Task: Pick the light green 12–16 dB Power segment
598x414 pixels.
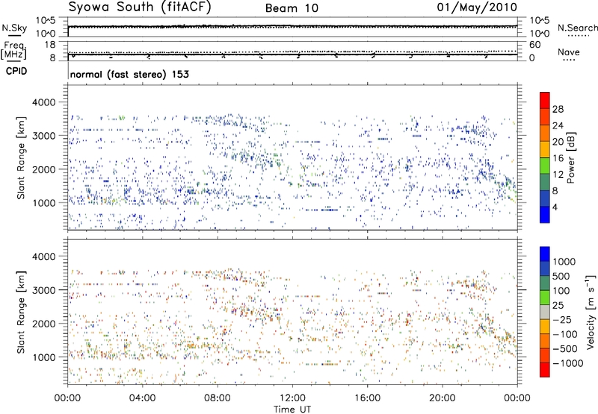Action: (545, 165)
